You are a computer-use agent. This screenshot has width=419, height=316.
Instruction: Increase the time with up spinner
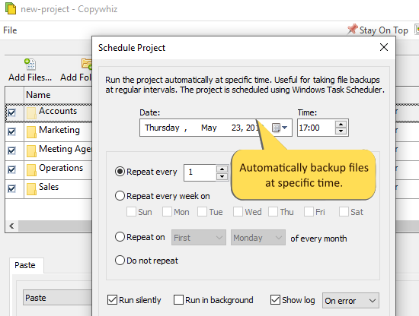click(x=341, y=124)
